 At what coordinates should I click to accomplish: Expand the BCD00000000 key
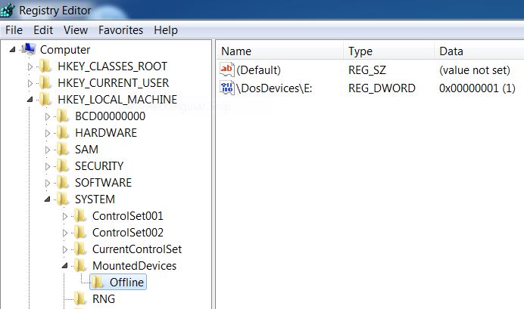48,116
